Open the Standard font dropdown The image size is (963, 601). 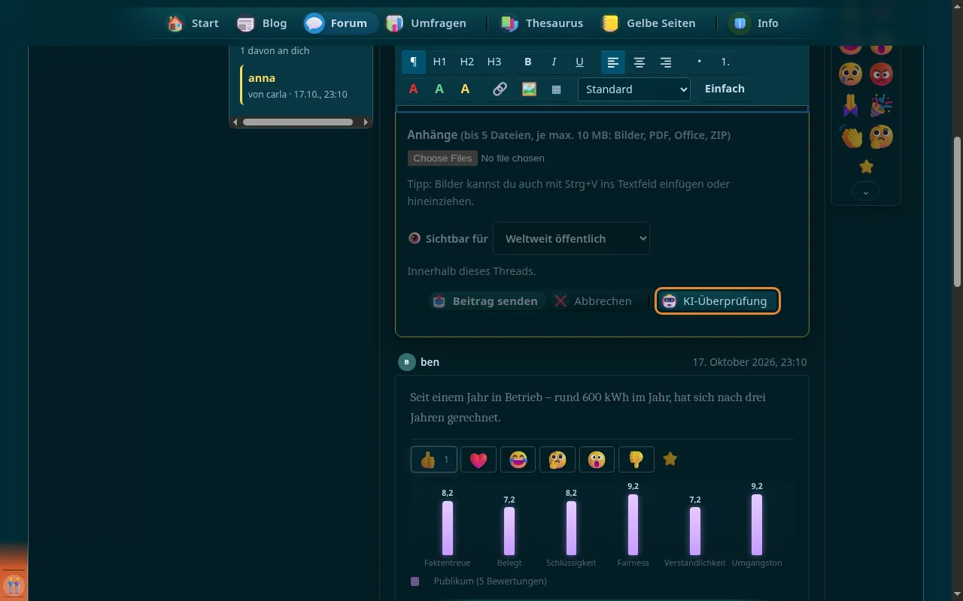pyautogui.click(x=633, y=89)
